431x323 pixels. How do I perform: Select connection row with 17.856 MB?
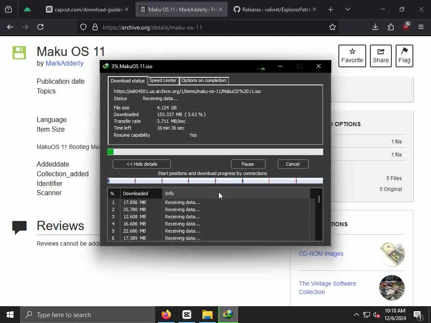coord(209,202)
